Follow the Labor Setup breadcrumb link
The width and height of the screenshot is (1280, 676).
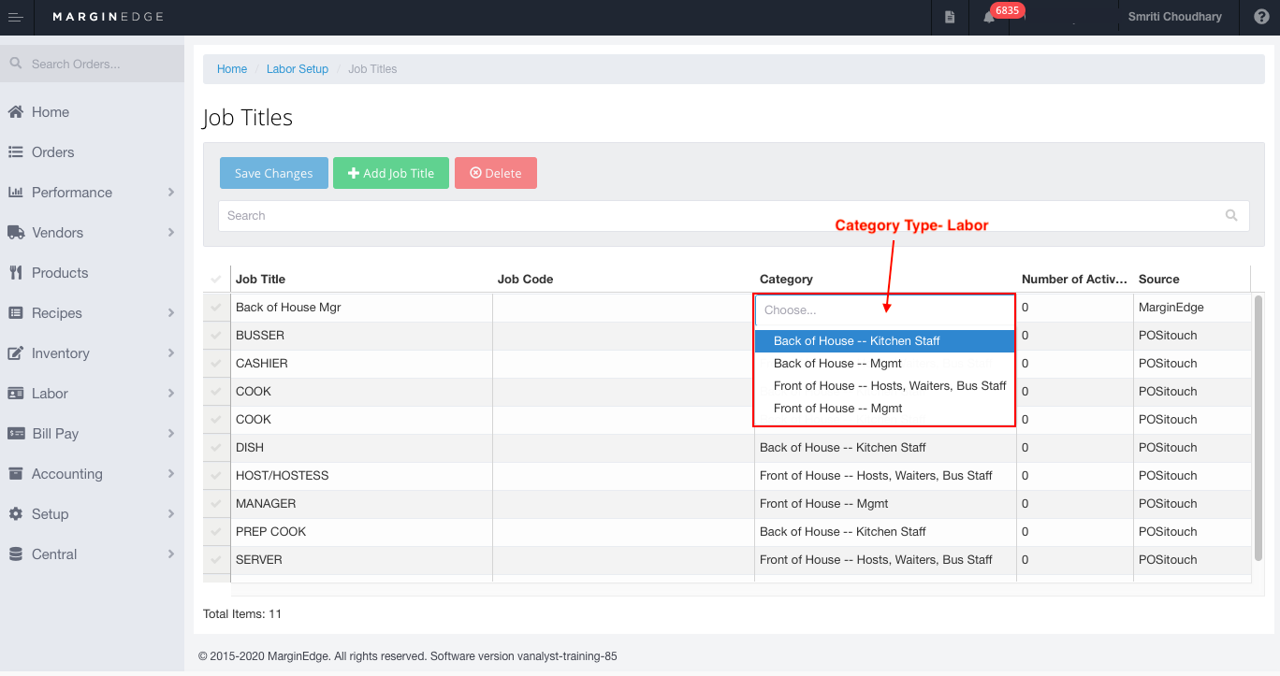298,69
